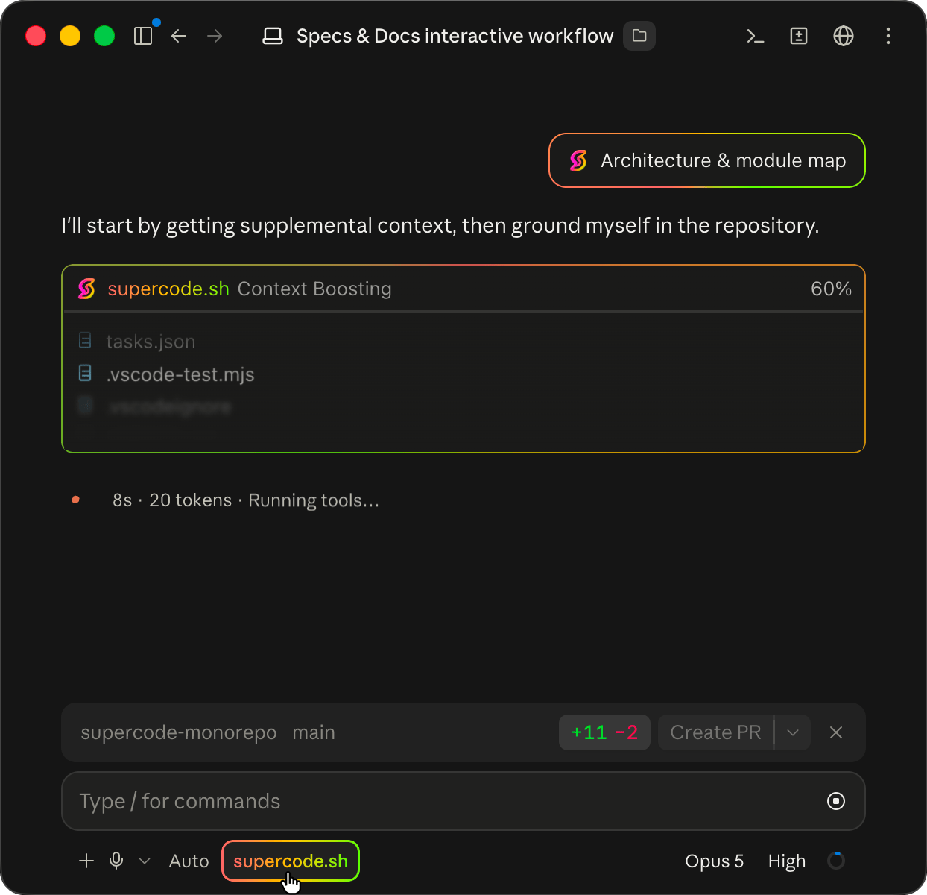Click the 60% progress value
This screenshot has width=927, height=895.
pos(831,289)
